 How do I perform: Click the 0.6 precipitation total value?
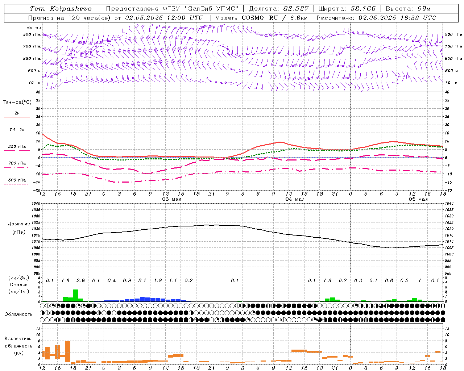pyautogui.click(x=389, y=280)
